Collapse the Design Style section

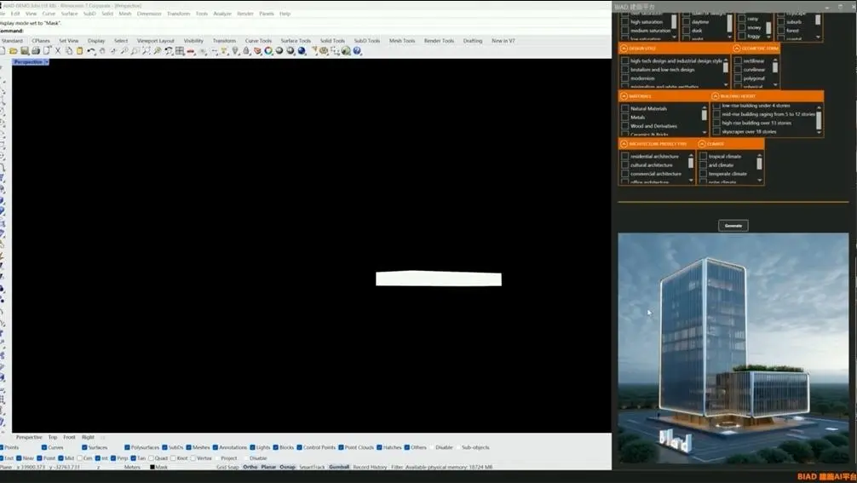(x=624, y=49)
